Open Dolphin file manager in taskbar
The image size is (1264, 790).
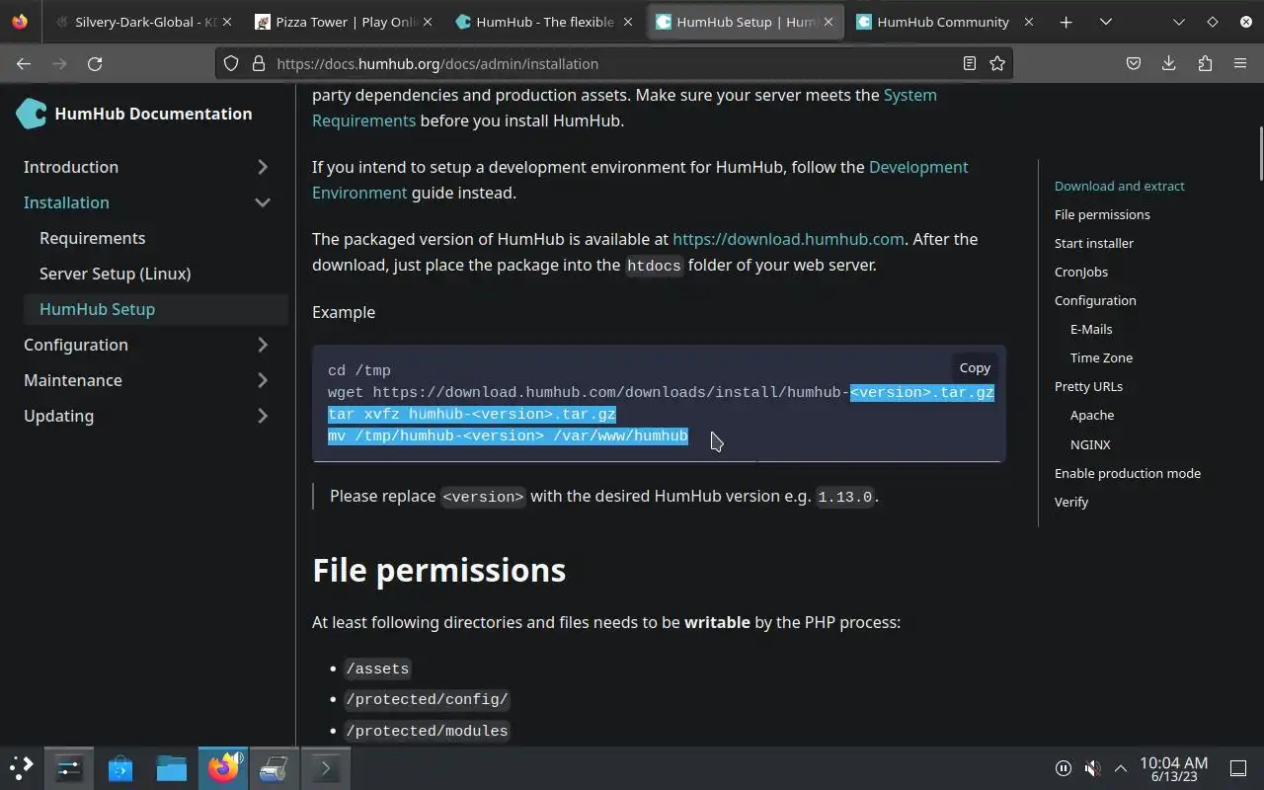coord(172,767)
